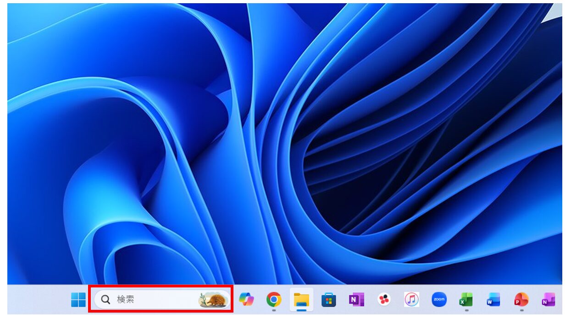Switch to the Word taskbar icon
This screenshot has height=319, width=571.
(494, 300)
